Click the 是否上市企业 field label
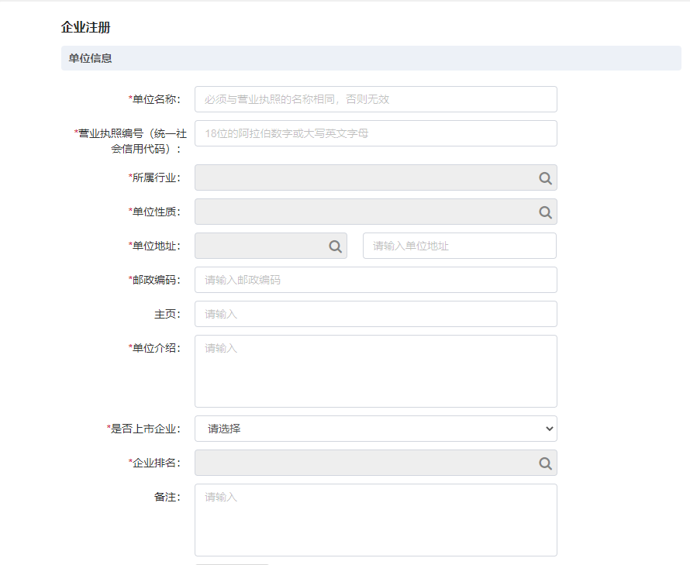690x565 pixels. [x=144, y=429]
